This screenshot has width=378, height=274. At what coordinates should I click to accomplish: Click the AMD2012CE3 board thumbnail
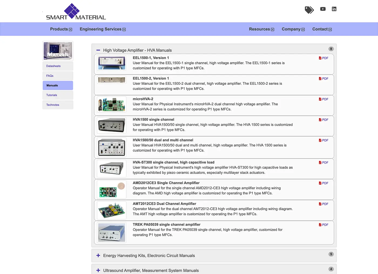112,190
